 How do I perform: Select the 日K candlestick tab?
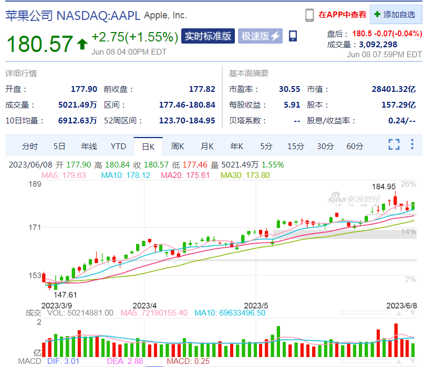tap(148, 146)
